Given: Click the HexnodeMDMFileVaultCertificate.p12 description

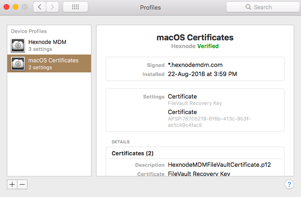Looking at the screenshot, I should pyautogui.click(x=219, y=165).
